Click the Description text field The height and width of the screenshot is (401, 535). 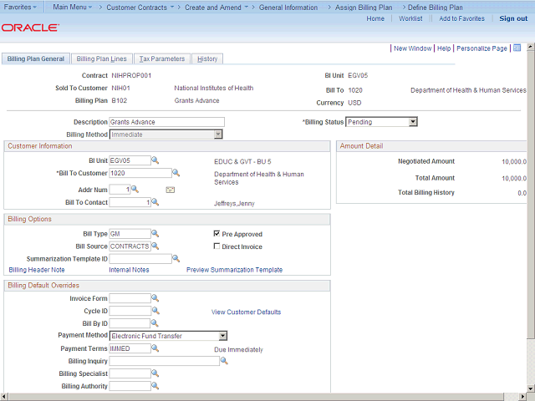[166, 122]
